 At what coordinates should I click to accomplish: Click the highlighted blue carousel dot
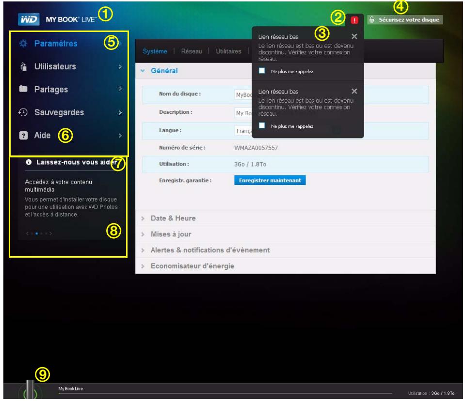tap(37, 233)
